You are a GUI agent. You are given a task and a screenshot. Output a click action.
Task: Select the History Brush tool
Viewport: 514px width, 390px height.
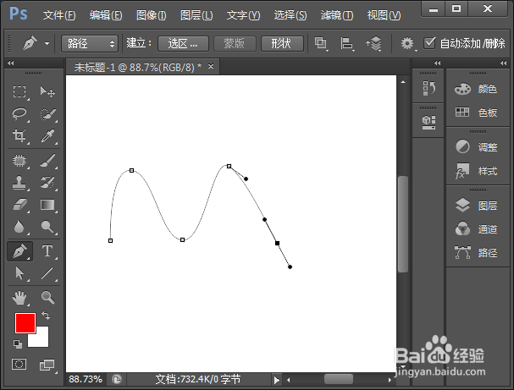47,183
